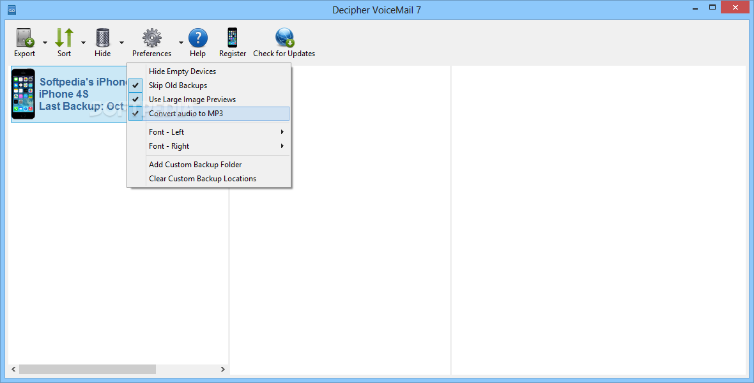The image size is (754, 383).
Task: Click the Register phone icon
Action: click(x=232, y=38)
